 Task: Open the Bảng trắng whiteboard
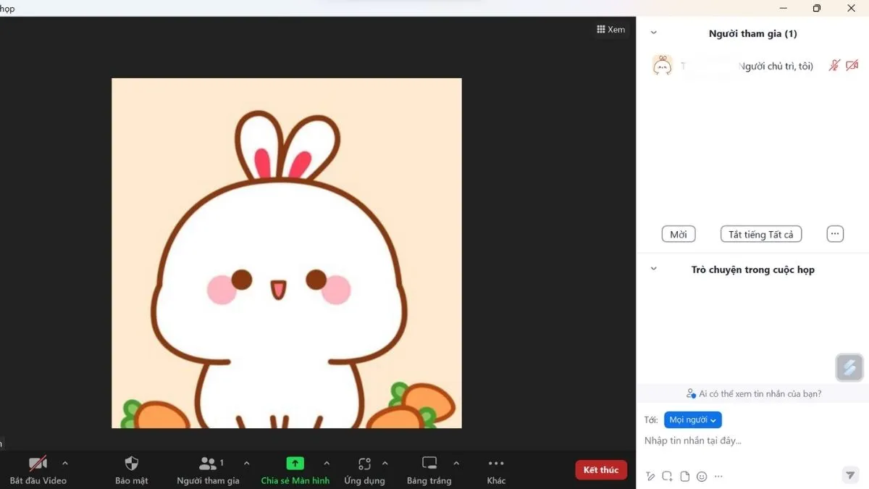(429, 469)
